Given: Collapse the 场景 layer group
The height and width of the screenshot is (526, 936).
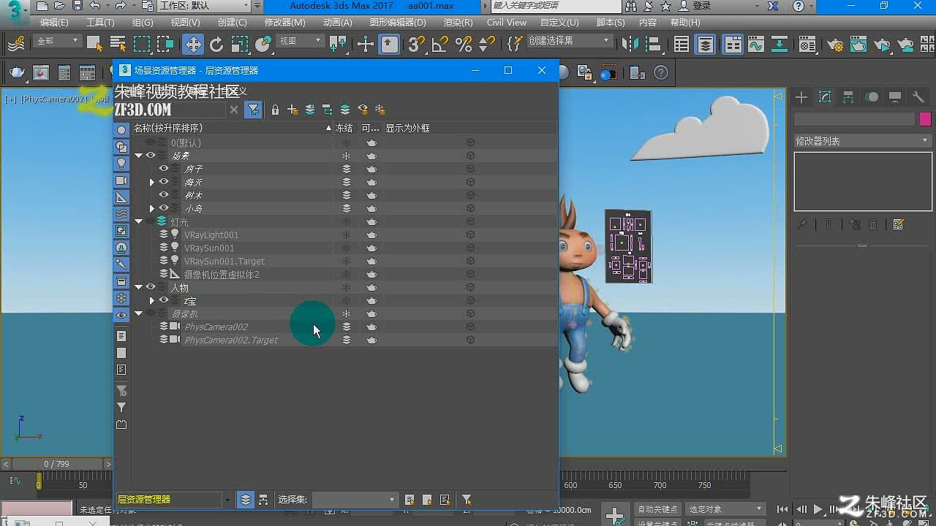Looking at the screenshot, I should [x=138, y=156].
